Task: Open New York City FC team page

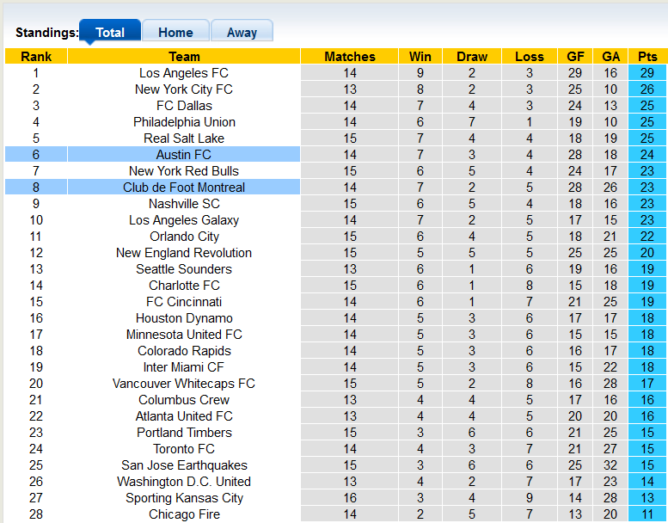Action: point(184,89)
